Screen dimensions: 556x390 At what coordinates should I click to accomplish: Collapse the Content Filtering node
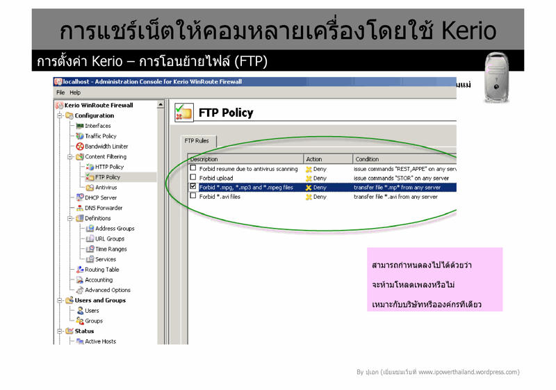tap(70, 156)
